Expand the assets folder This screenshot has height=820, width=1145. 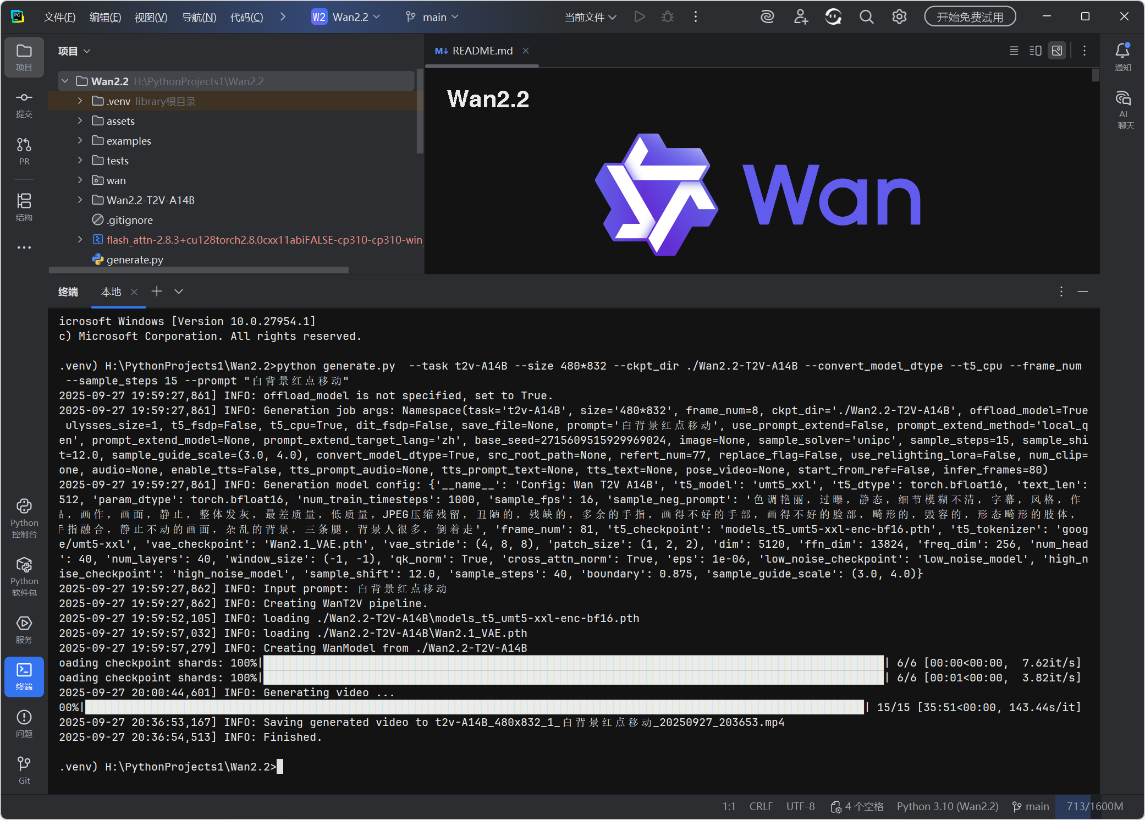tap(80, 120)
